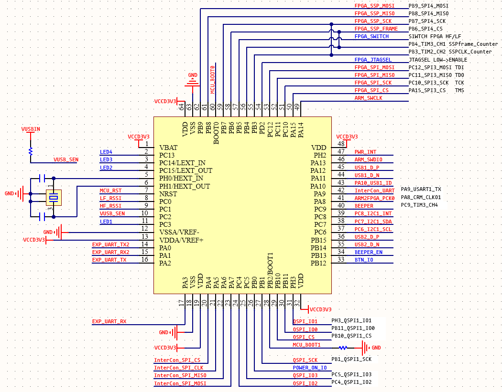Select the PB4_TIM3_CH1 SSPframe_Counter annotation
502x392 pixels.
click(x=453, y=44)
